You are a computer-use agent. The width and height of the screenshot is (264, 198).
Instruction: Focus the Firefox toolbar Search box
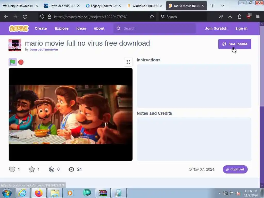tap(183, 17)
